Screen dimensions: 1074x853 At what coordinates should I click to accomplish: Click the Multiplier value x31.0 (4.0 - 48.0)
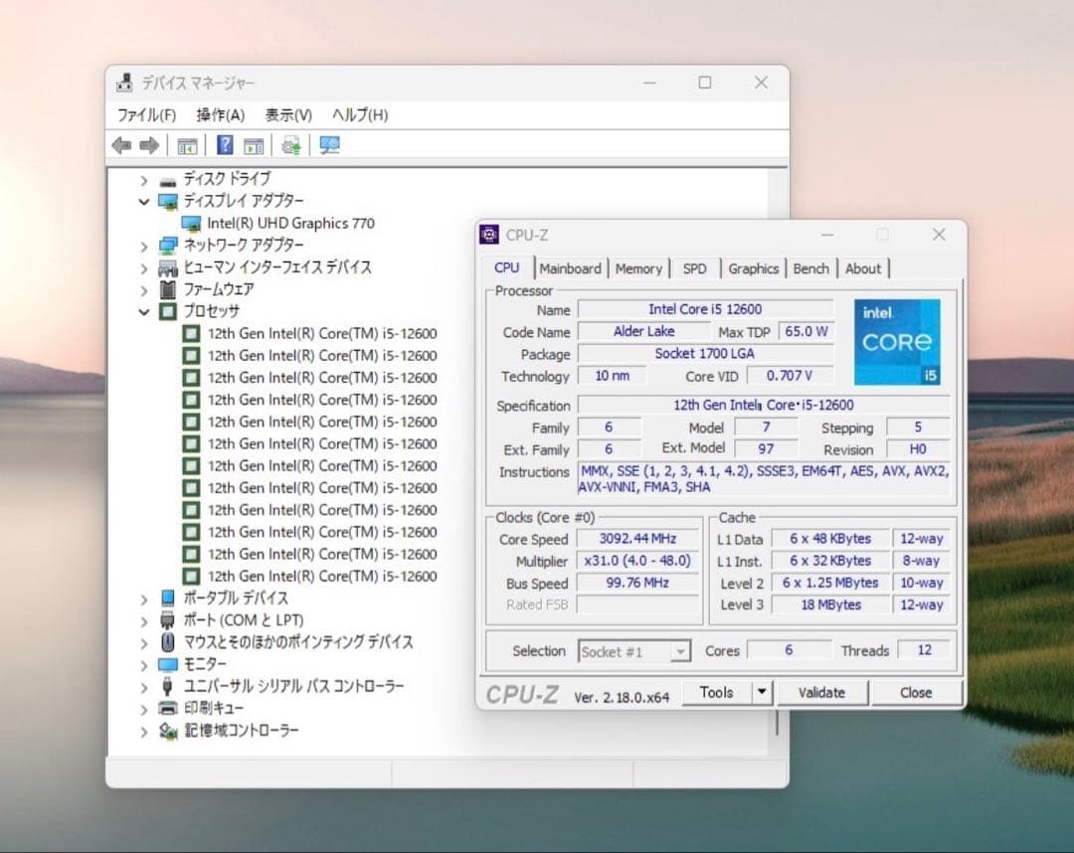[637, 561]
